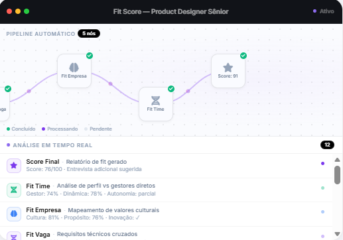Click the Concluído legend item
The image size is (343, 240).
tap(21, 129)
